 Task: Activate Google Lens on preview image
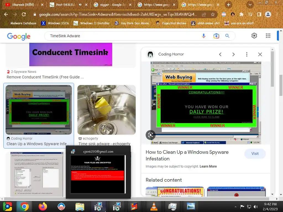pos(151,135)
